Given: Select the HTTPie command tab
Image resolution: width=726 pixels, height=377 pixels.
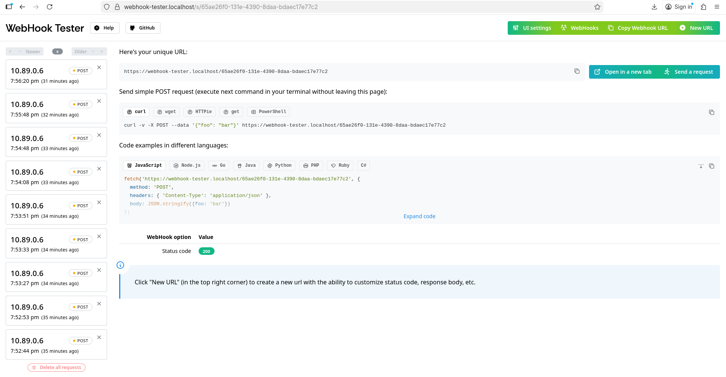Looking at the screenshot, I should coord(200,112).
